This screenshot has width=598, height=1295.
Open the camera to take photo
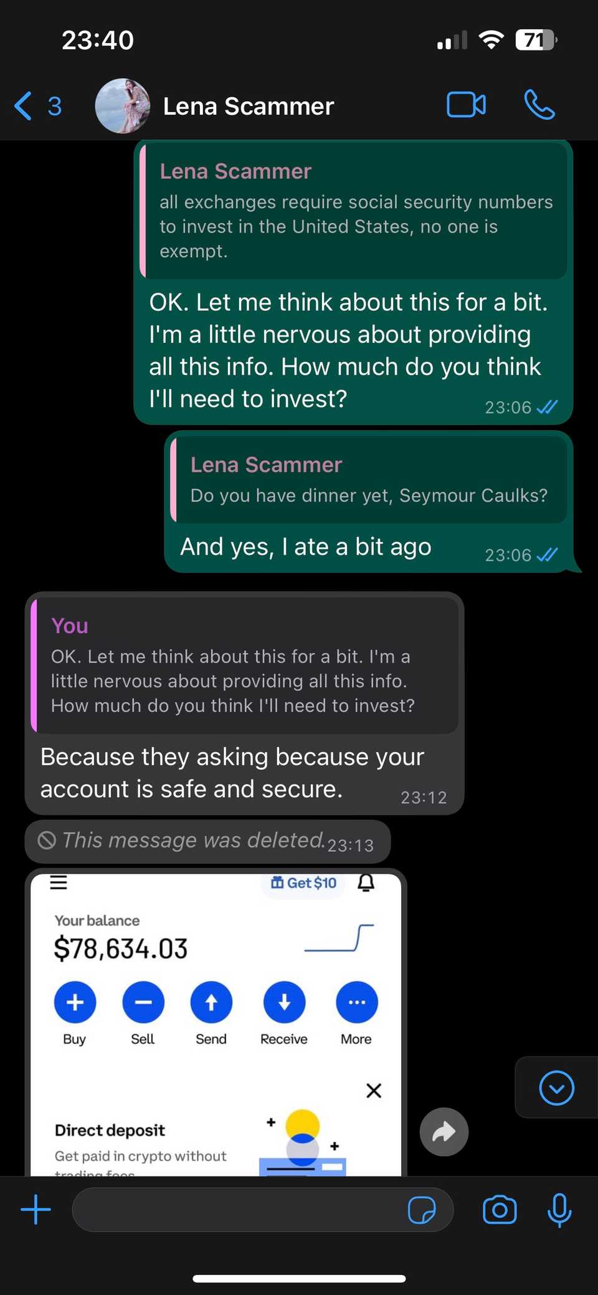coord(500,1210)
